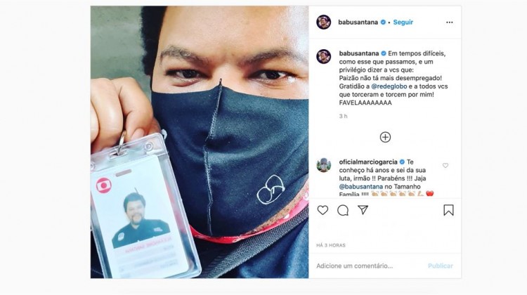Image resolution: width=527 pixels, height=295 pixels.
Task: Load more comments with the plus circle
Action: tap(385, 137)
